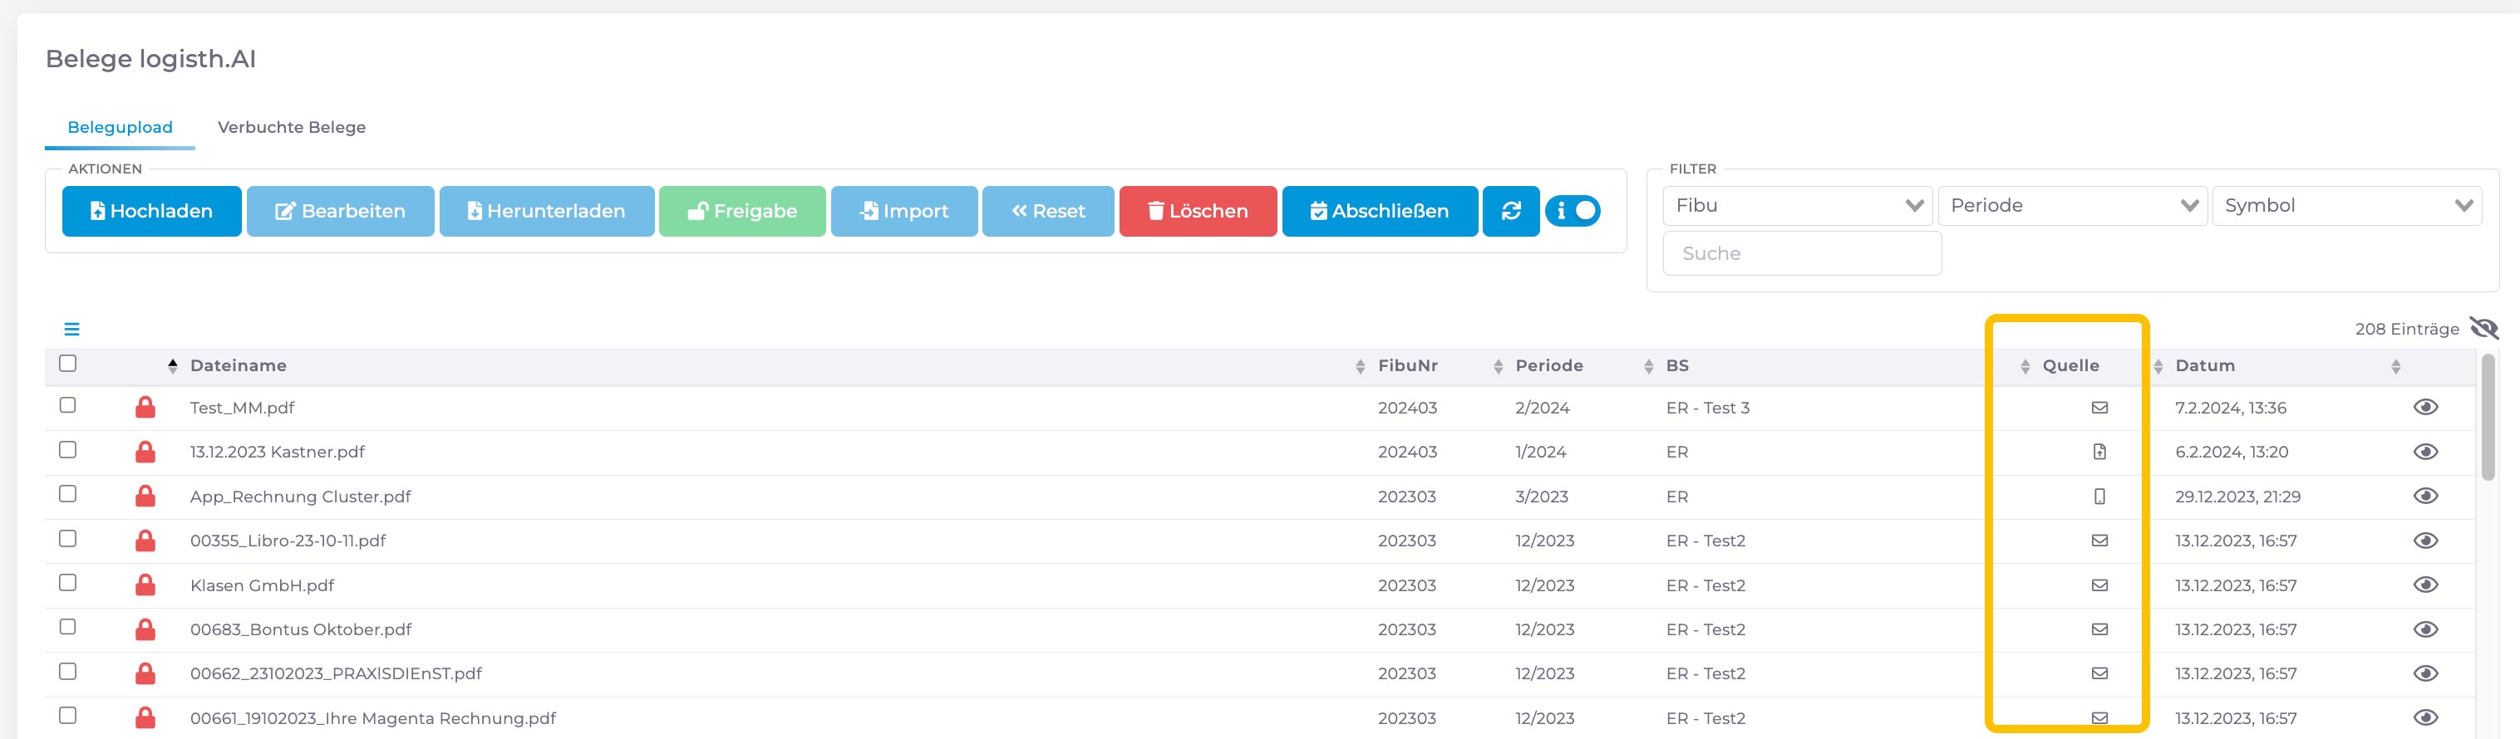Click the Import button
The height and width of the screenshot is (739, 2520).
(904, 211)
